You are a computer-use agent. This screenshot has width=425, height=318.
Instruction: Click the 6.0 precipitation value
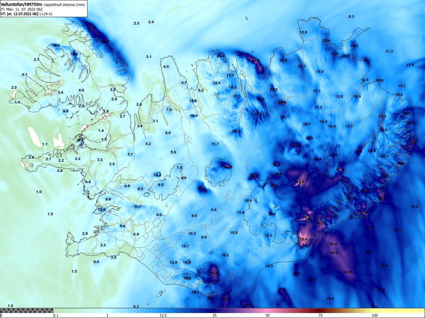[168, 133]
